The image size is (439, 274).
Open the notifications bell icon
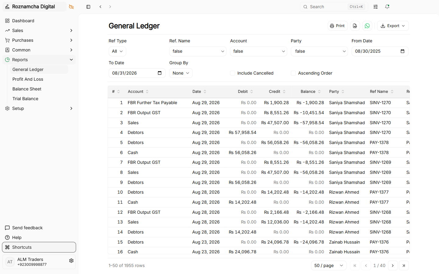tap(387, 7)
